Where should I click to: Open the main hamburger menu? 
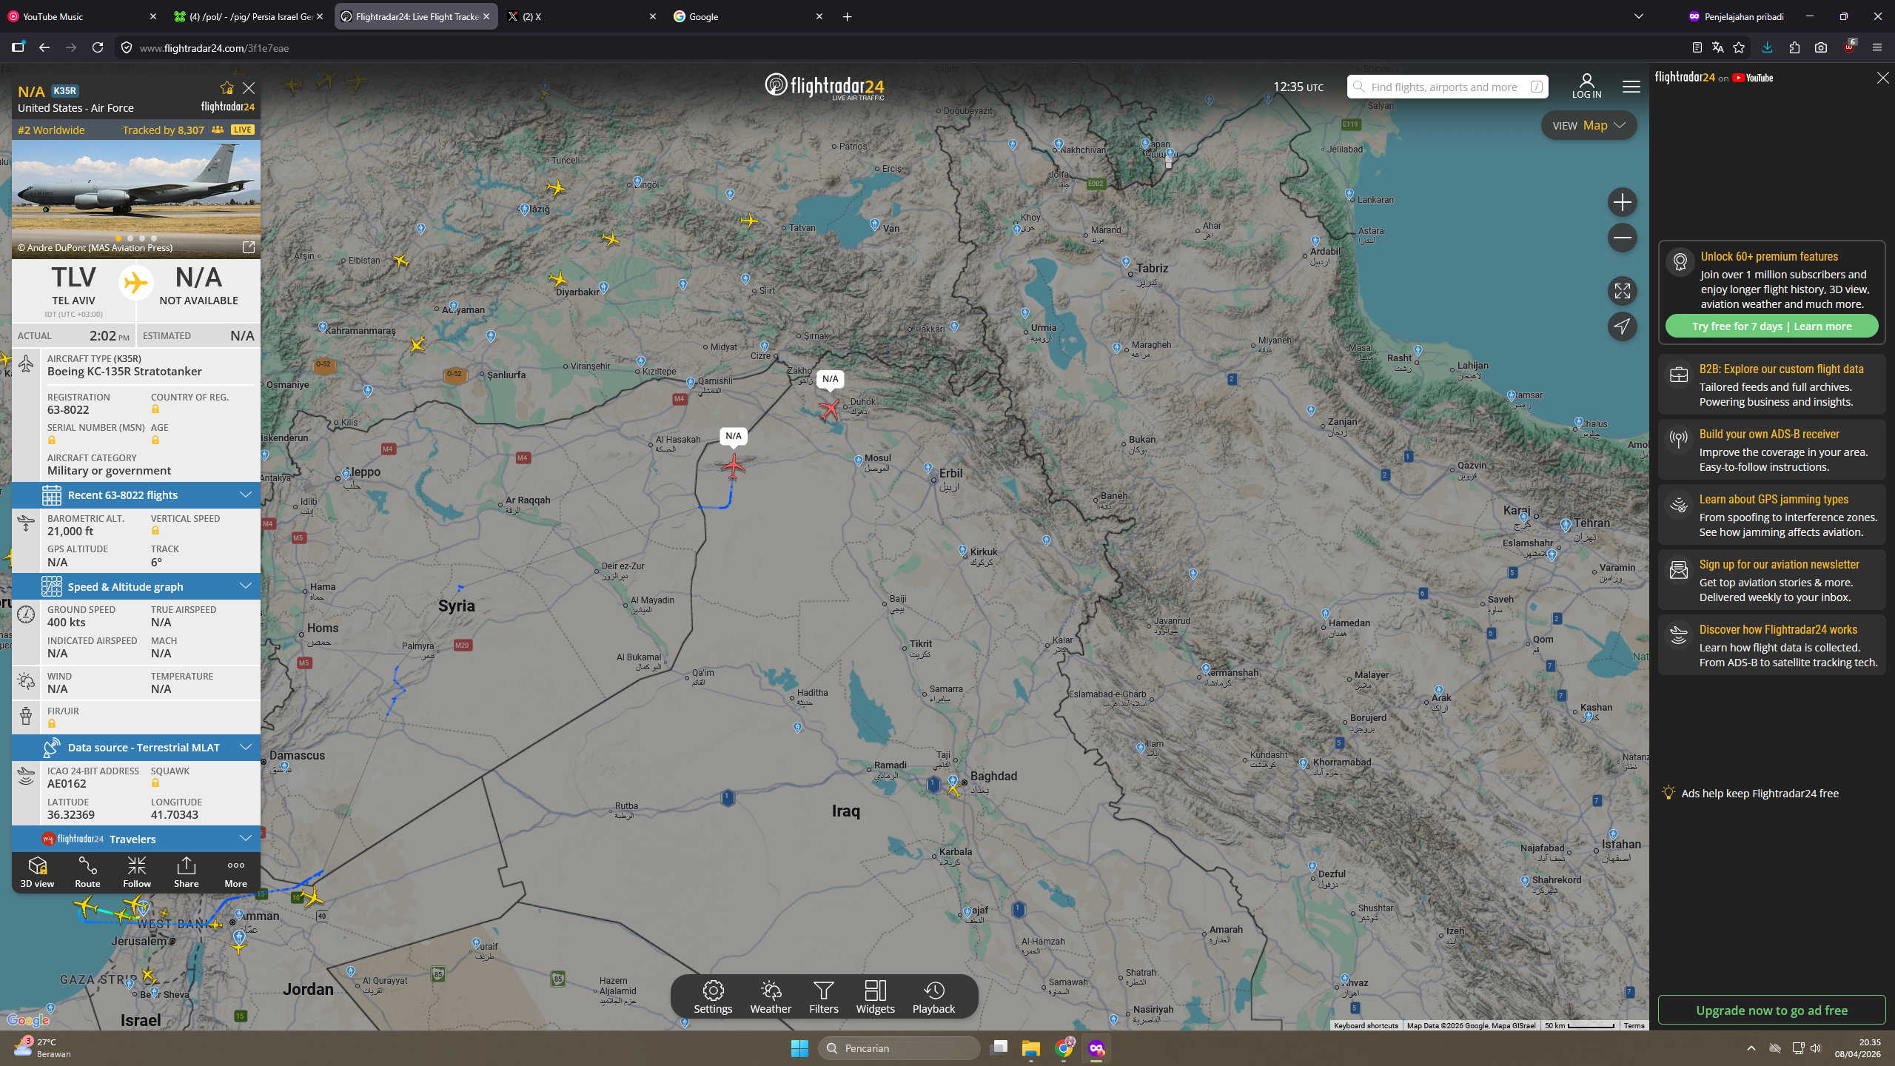tap(1631, 87)
